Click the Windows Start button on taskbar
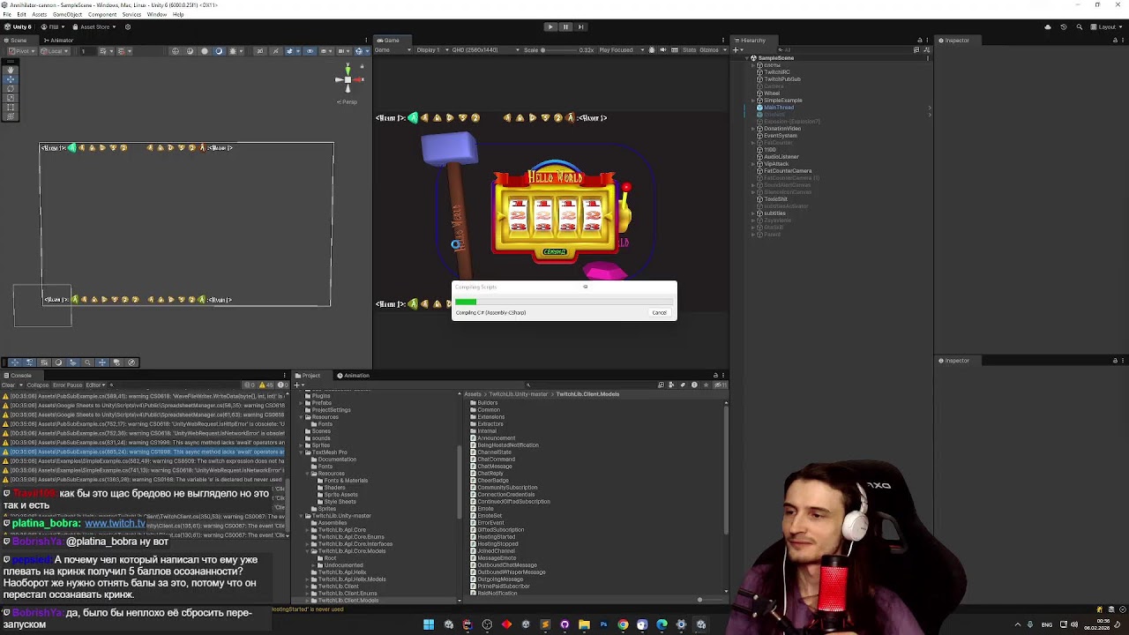Screen dimensions: 1129x635 pos(429,624)
